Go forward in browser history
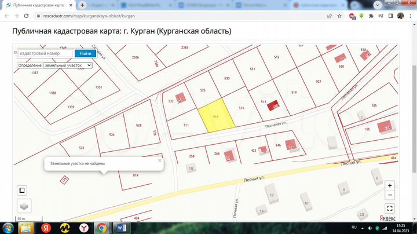The image size is (417, 234). 16,16
